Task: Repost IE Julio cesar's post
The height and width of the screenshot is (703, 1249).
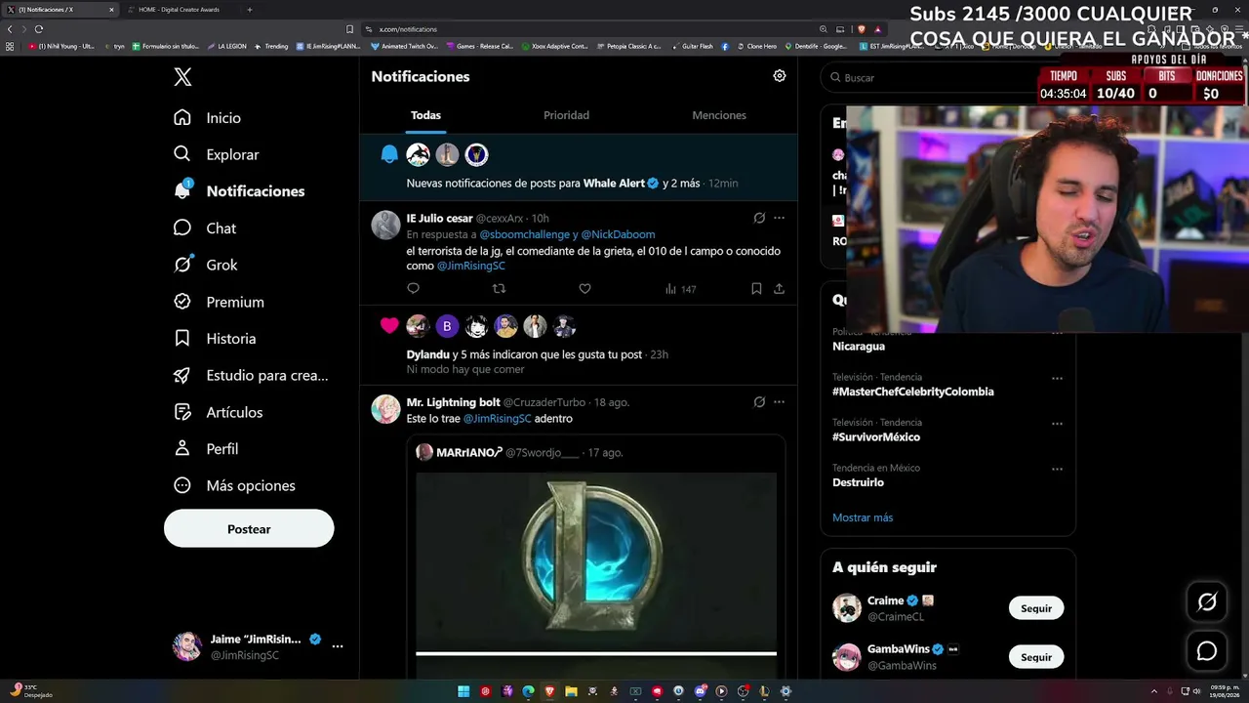Action: (499, 288)
